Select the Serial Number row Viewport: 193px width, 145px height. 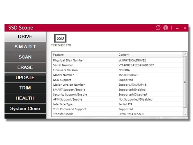[x=117, y=65]
